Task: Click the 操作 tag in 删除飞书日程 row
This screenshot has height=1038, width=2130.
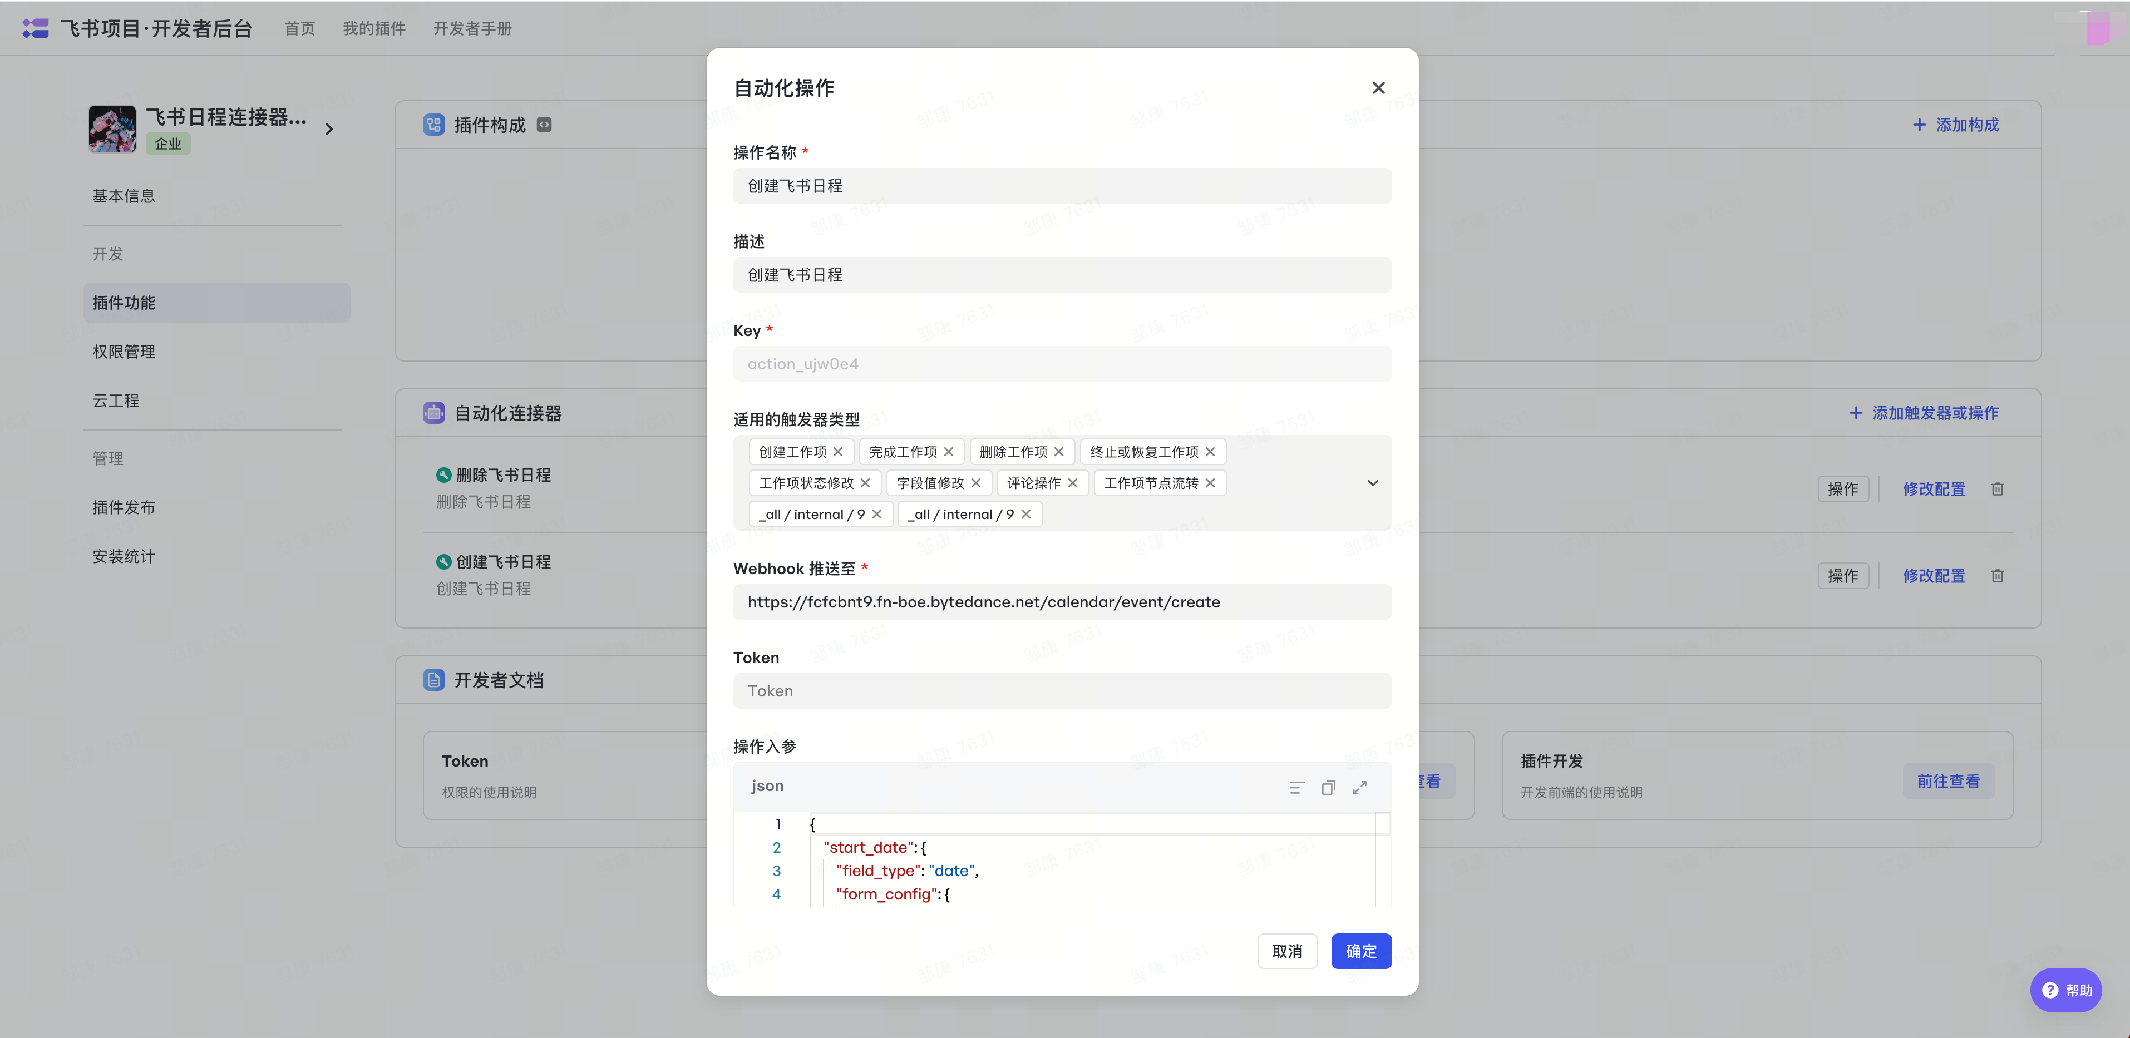Action: point(1843,490)
